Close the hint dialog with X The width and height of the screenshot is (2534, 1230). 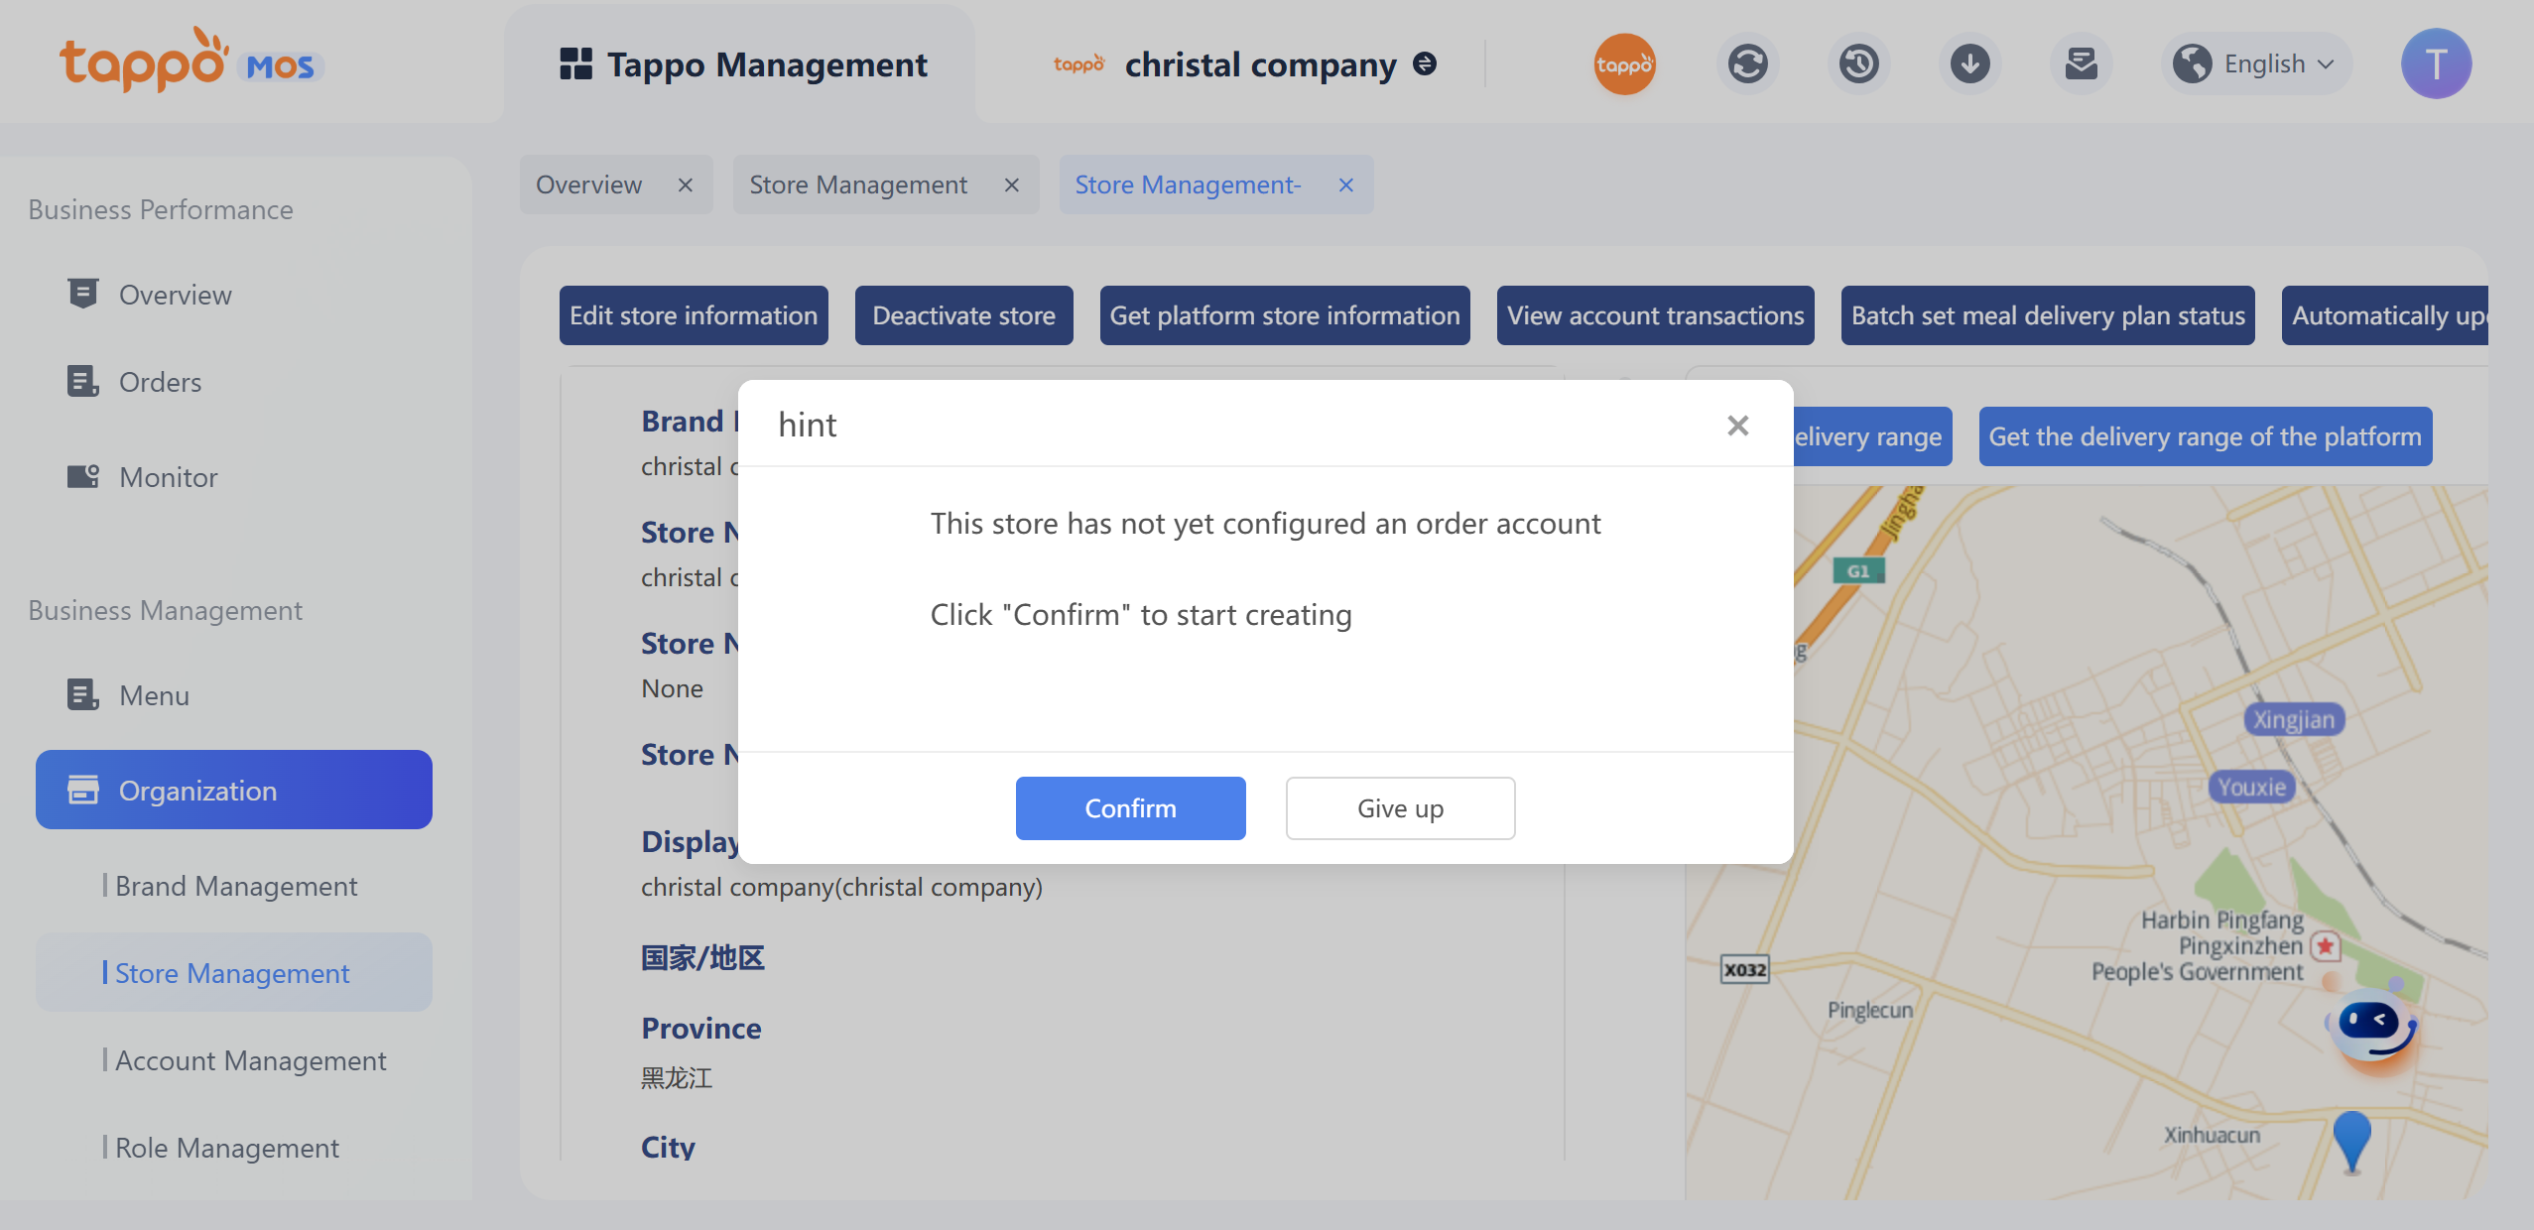pos(1737,426)
